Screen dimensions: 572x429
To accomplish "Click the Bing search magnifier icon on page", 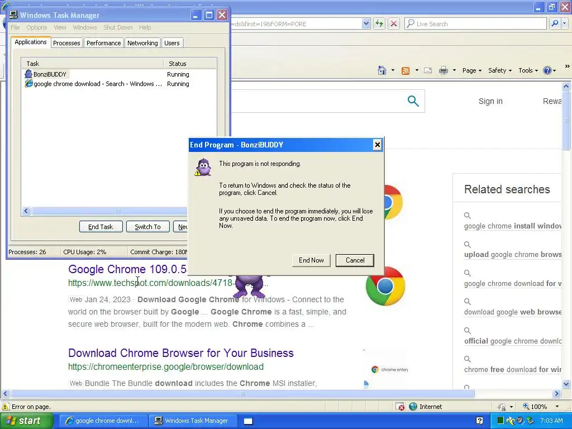I will 413,101.
